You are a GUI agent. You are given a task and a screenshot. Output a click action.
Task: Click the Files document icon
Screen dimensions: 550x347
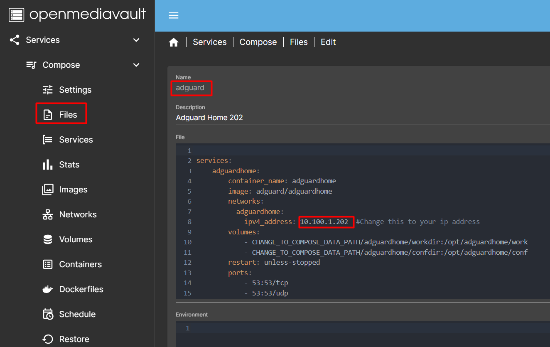coord(48,115)
